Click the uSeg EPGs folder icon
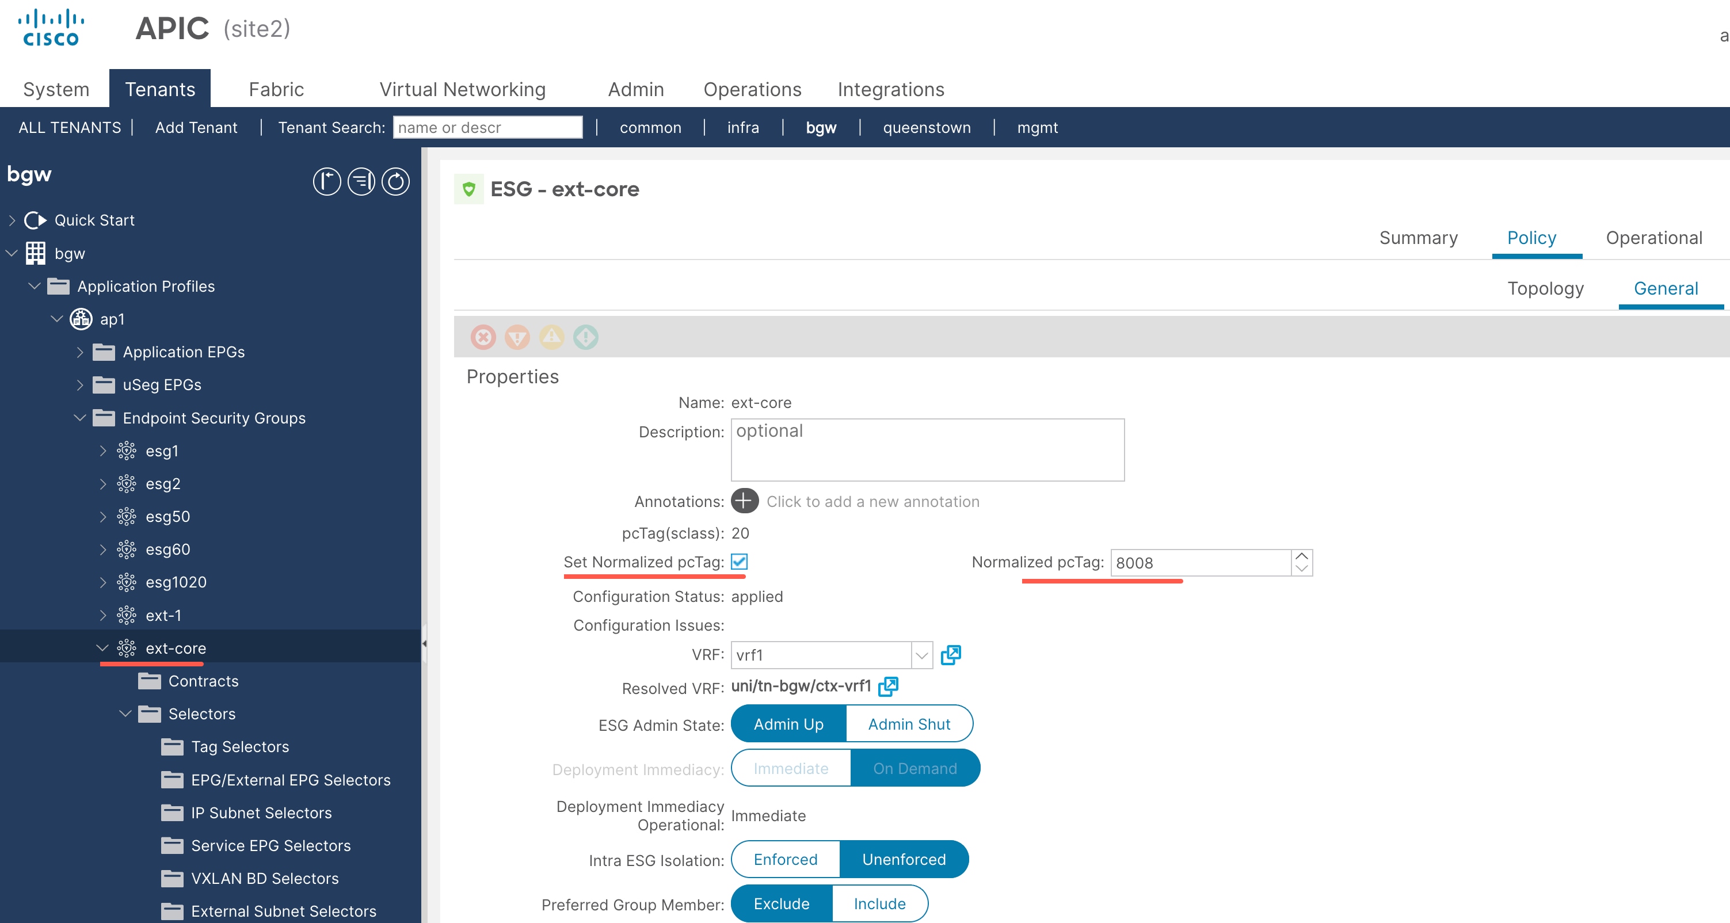The width and height of the screenshot is (1730, 923). [104, 384]
